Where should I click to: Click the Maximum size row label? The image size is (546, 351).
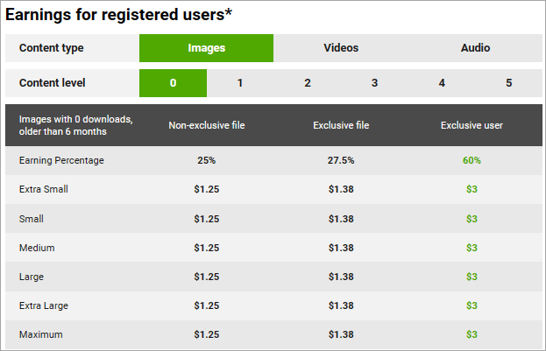point(40,334)
